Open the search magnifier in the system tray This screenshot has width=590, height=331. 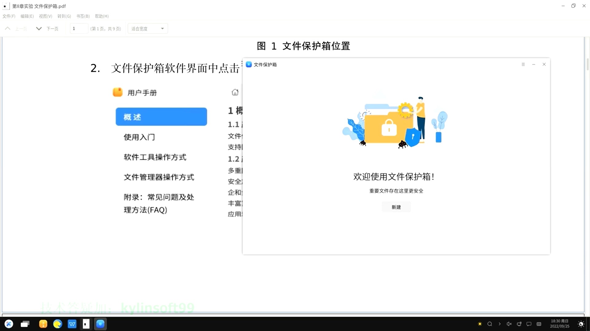tap(490, 324)
